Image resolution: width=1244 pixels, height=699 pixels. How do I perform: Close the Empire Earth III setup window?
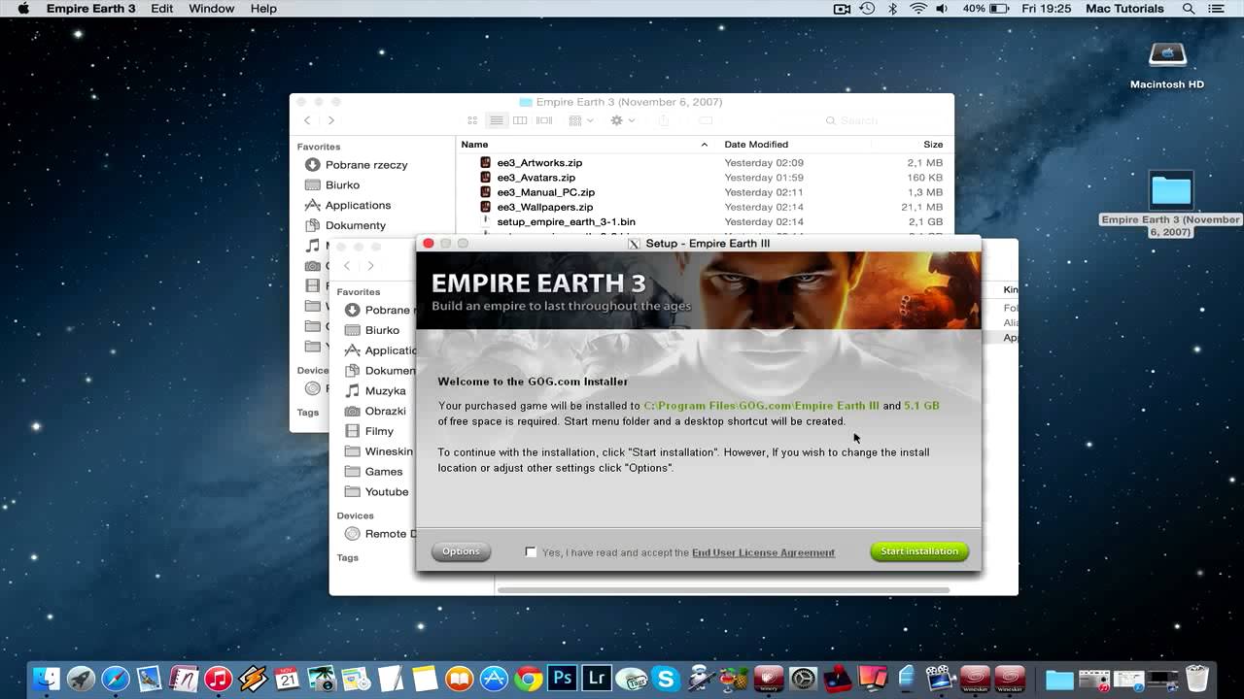429,243
